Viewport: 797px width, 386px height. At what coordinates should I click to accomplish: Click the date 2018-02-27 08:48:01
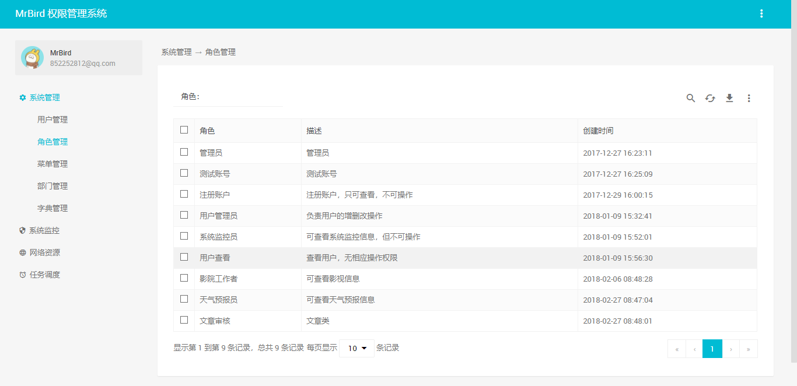pyautogui.click(x=618, y=321)
